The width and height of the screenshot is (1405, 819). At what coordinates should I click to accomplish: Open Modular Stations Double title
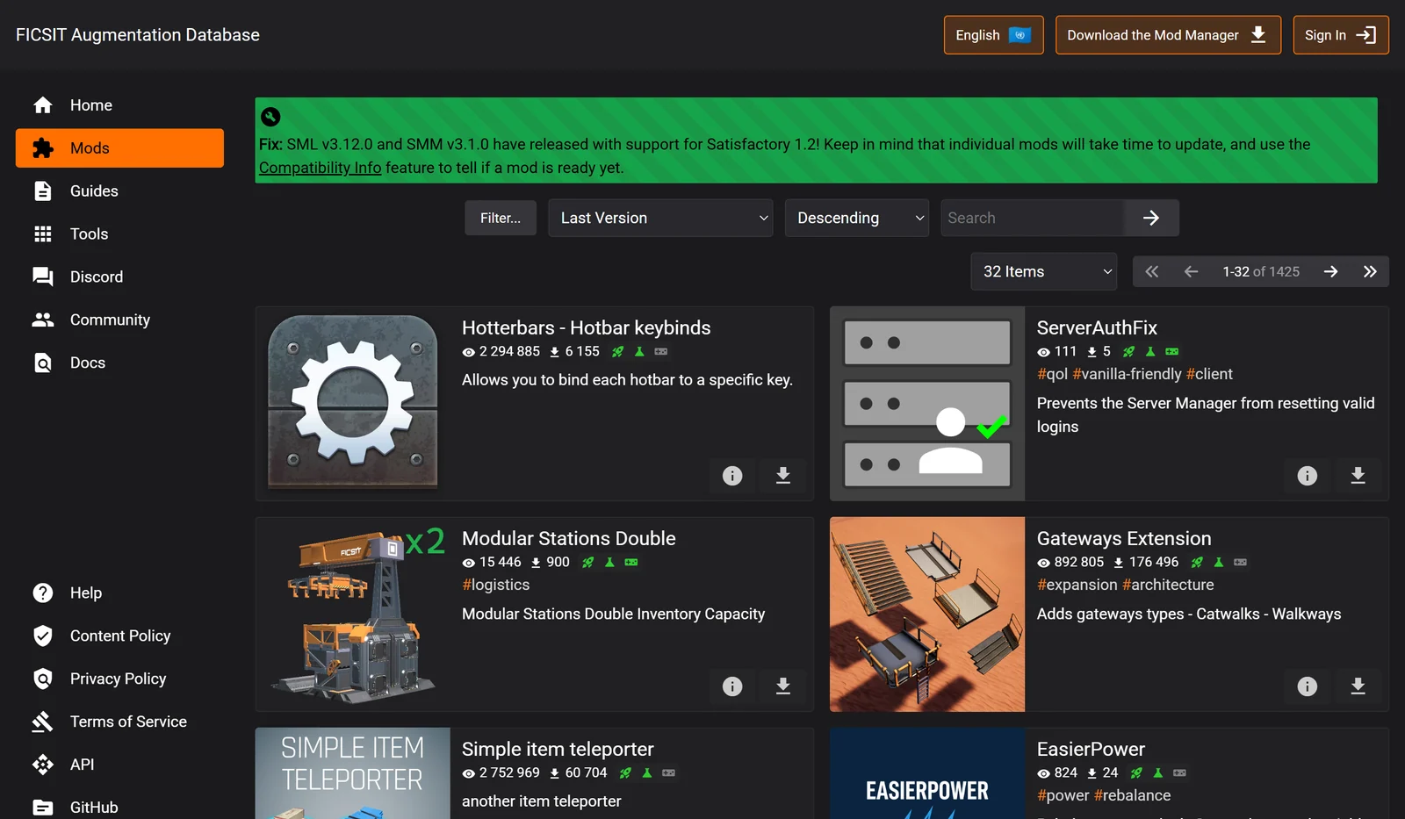[x=569, y=539]
